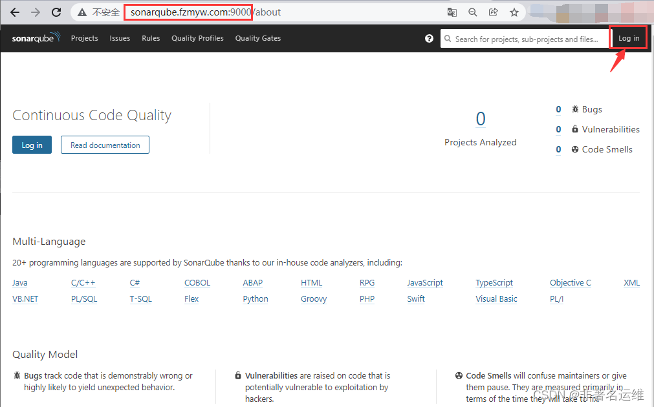Image resolution: width=654 pixels, height=407 pixels.
Task: Open the help question mark icon
Action: tap(429, 38)
